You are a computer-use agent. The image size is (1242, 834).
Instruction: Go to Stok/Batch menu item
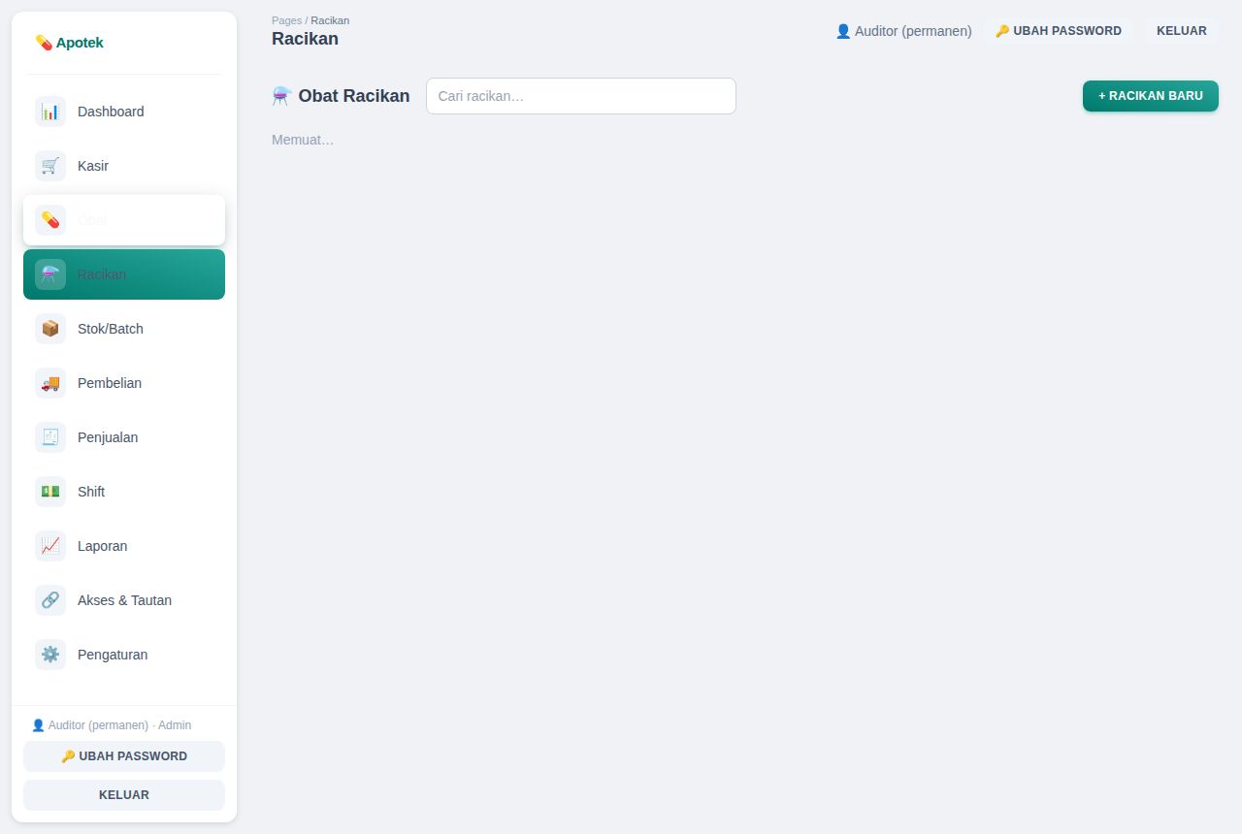pyautogui.click(x=124, y=329)
